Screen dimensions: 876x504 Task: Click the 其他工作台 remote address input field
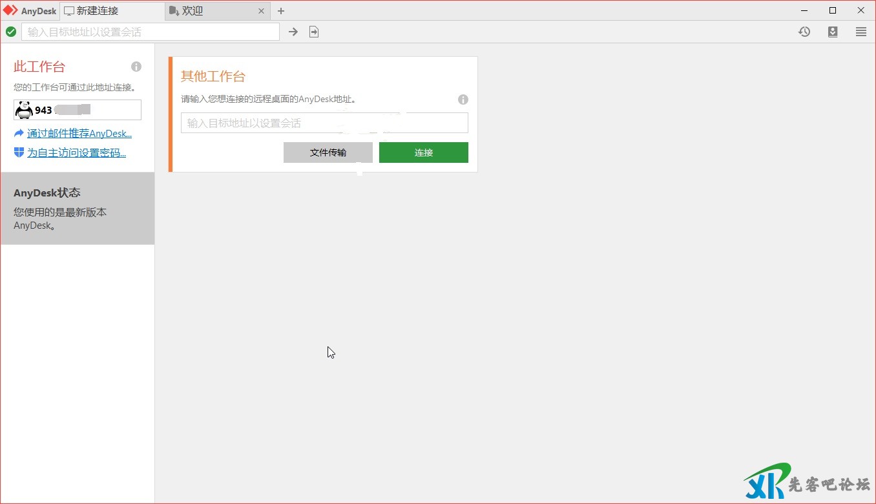pos(324,123)
